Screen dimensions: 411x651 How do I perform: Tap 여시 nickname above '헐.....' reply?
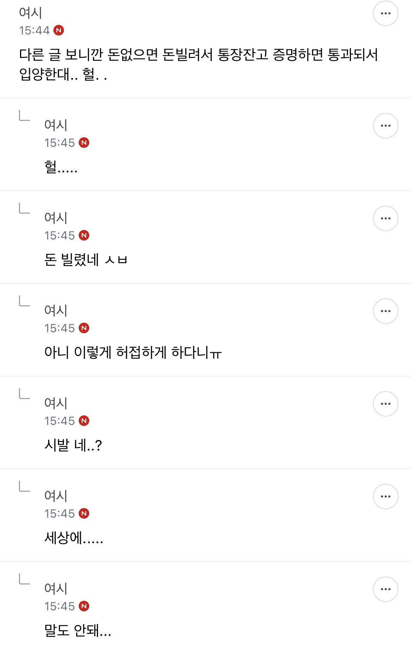[x=56, y=125]
